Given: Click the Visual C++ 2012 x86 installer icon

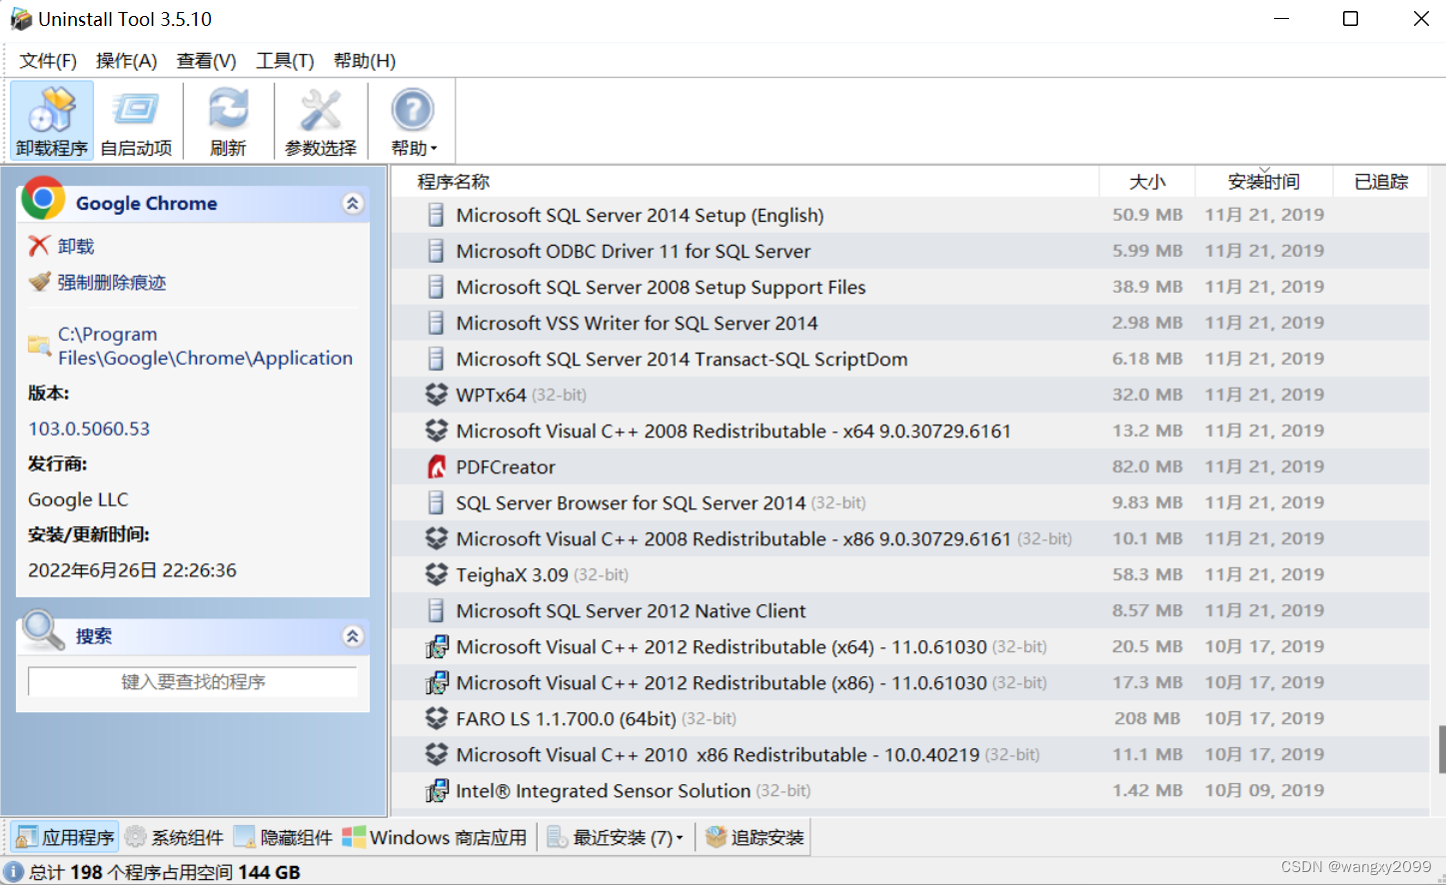Looking at the screenshot, I should (x=436, y=682).
